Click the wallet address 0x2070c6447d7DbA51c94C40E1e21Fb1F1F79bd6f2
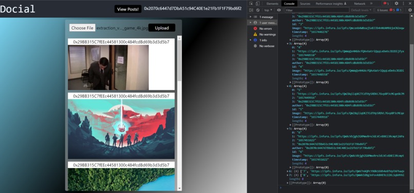Screen dimensions: 414x193 coord(193,8)
